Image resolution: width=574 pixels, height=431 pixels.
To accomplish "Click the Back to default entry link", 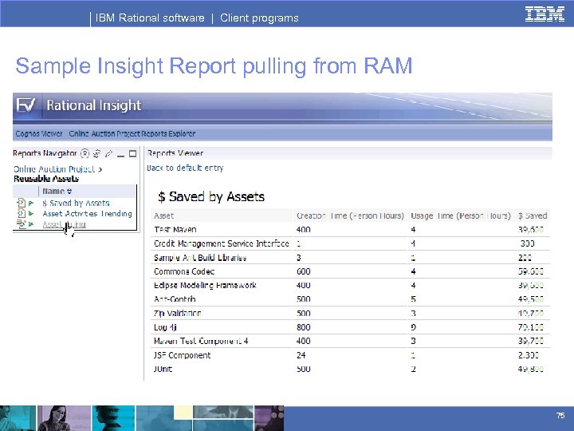I will (185, 168).
